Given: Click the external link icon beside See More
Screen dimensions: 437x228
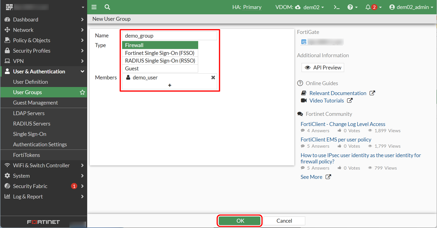Looking at the screenshot, I should point(328,177).
